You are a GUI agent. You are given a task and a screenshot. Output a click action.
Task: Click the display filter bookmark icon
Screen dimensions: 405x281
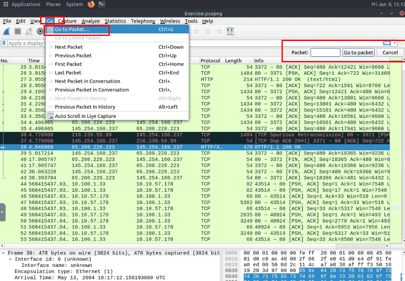point(4,43)
